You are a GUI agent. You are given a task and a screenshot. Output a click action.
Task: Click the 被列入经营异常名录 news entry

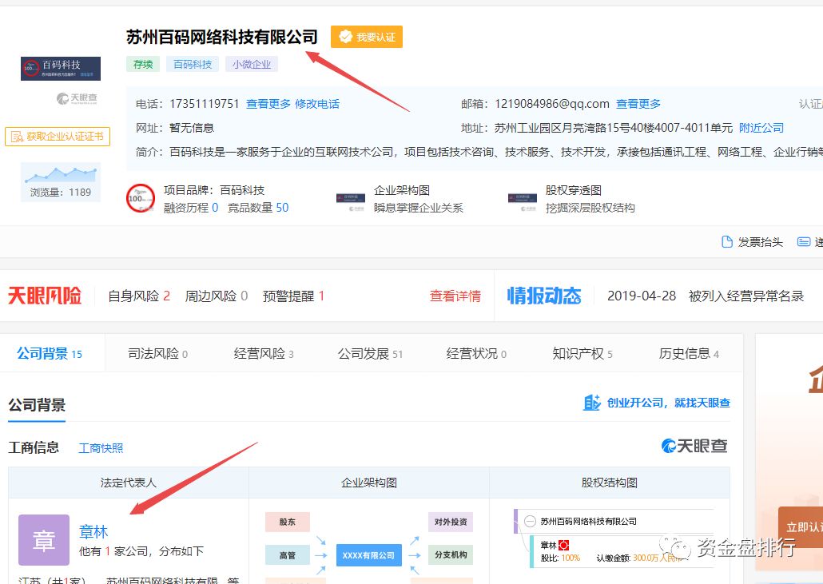tap(745, 296)
